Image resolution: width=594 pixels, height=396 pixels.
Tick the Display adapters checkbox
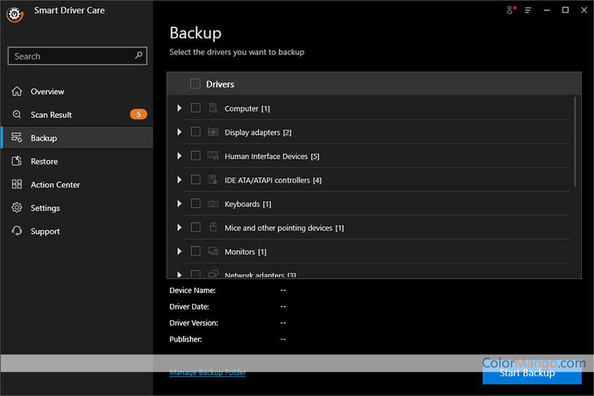click(196, 132)
